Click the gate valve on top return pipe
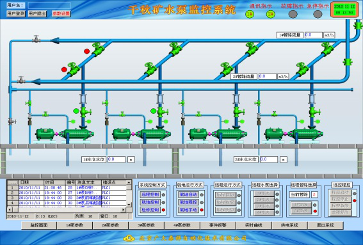363x245 pixels. [x=36, y=39]
